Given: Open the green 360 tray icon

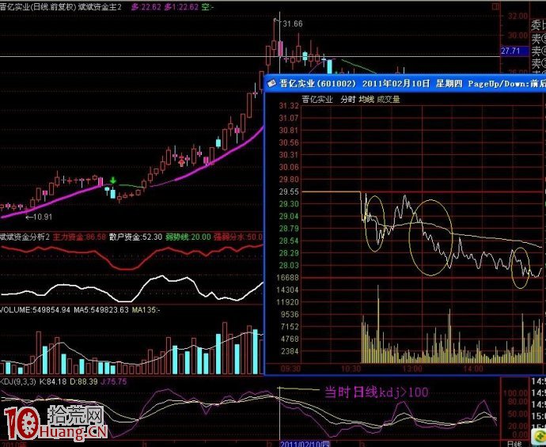Looking at the screenshot, I should pos(539,436).
